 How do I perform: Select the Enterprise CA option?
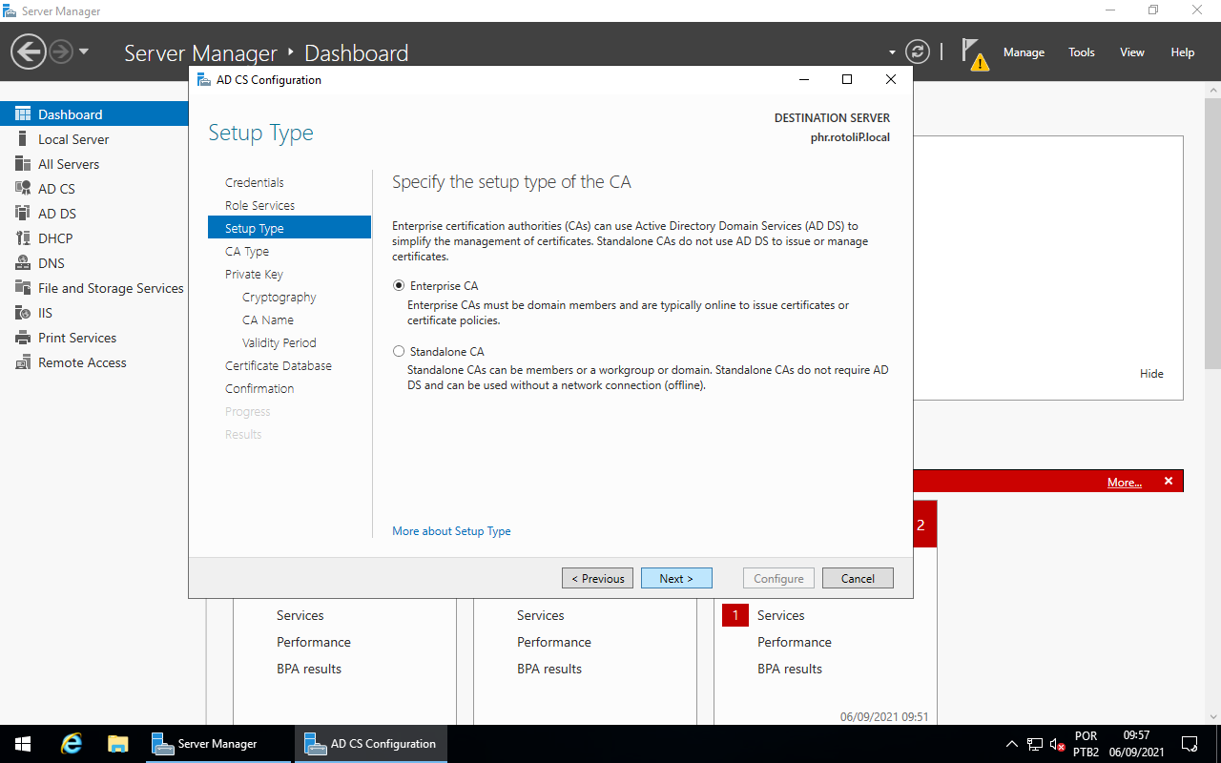[x=399, y=285]
